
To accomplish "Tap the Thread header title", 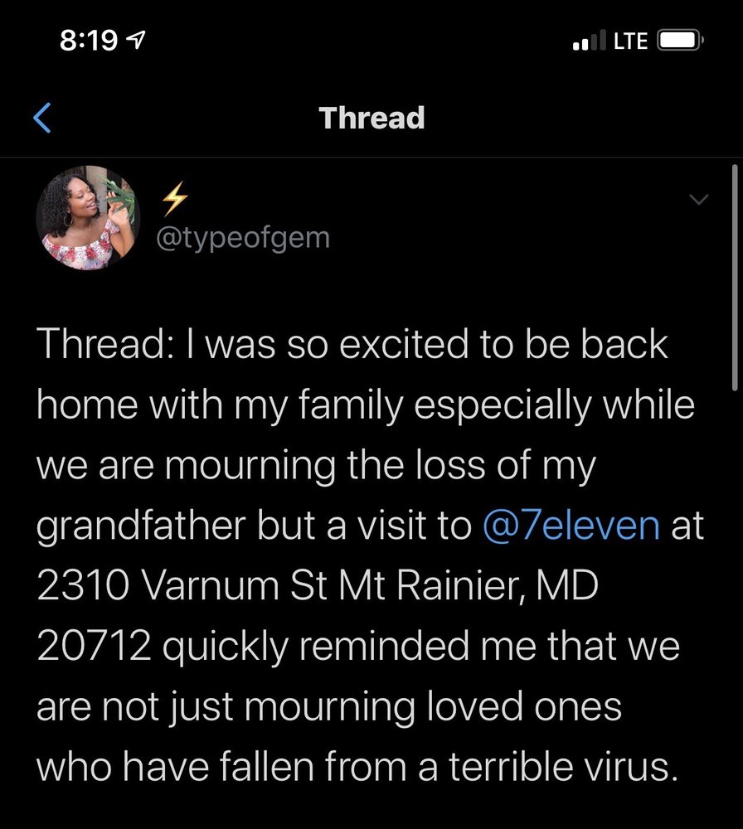I will click(x=371, y=118).
